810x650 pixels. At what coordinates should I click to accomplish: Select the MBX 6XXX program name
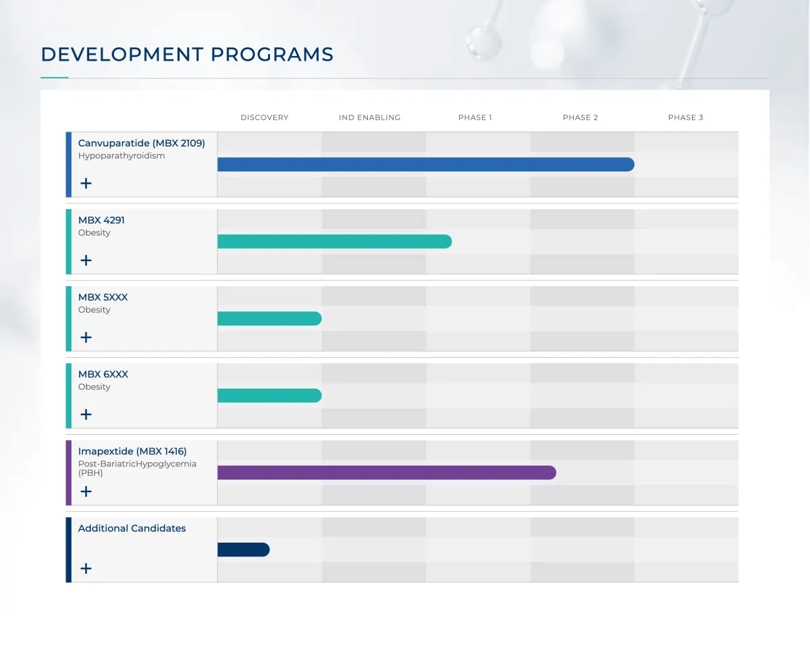pyautogui.click(x=103, y=374)
